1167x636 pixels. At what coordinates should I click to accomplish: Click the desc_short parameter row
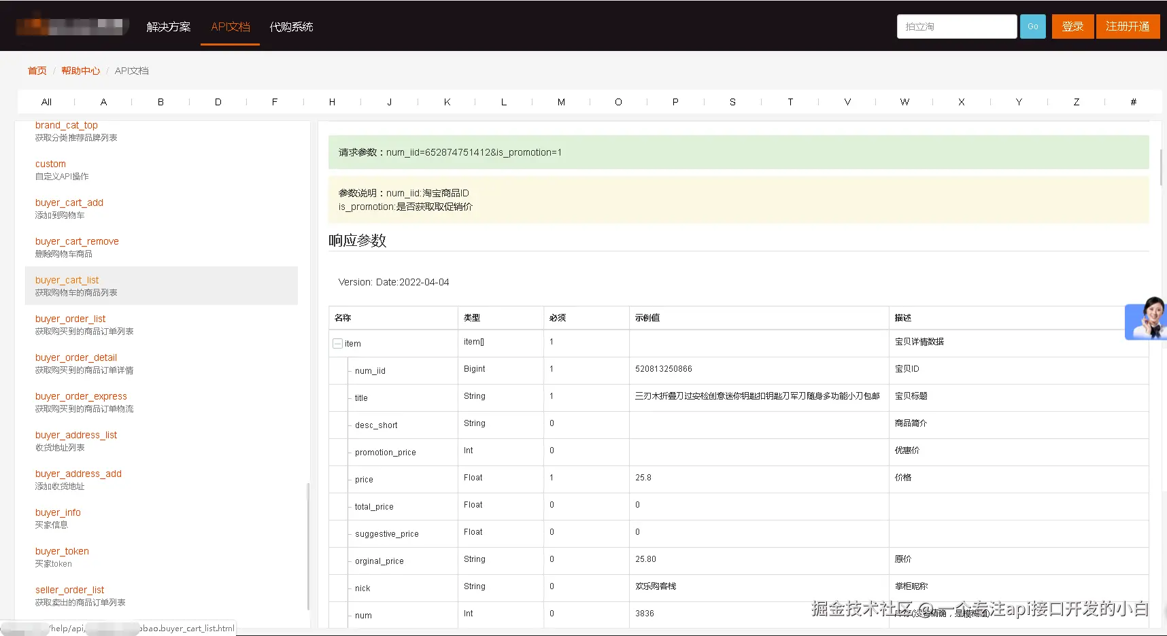click(739, 425)
